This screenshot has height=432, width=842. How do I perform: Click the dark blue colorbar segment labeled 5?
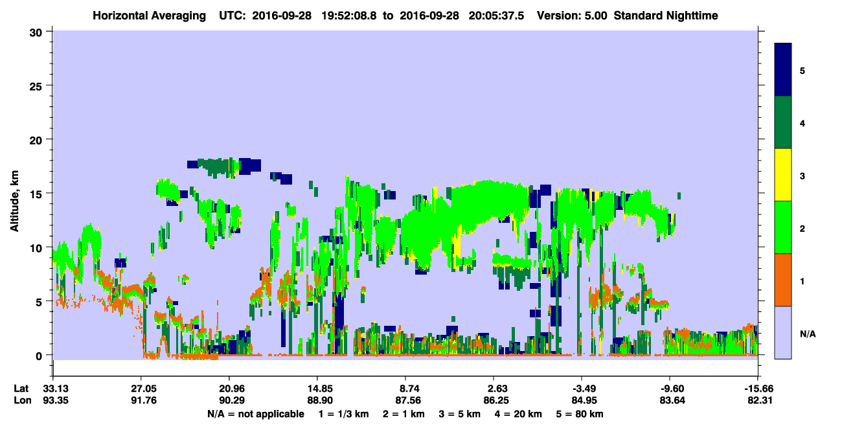[783, 70]
